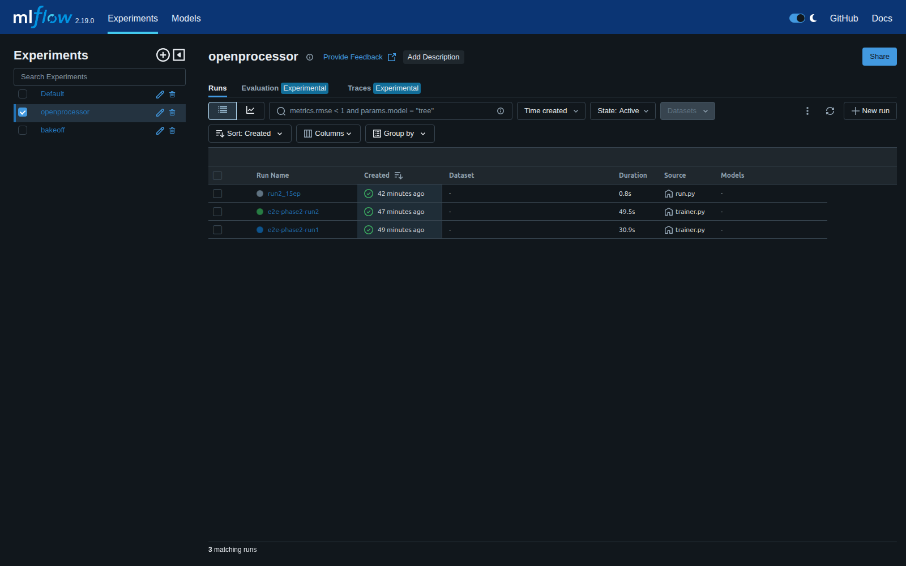Image resolution: width=906 pixels, height=566 pixels.
Task: Rename the bakeoff experiment
Action: click(160, 131)
